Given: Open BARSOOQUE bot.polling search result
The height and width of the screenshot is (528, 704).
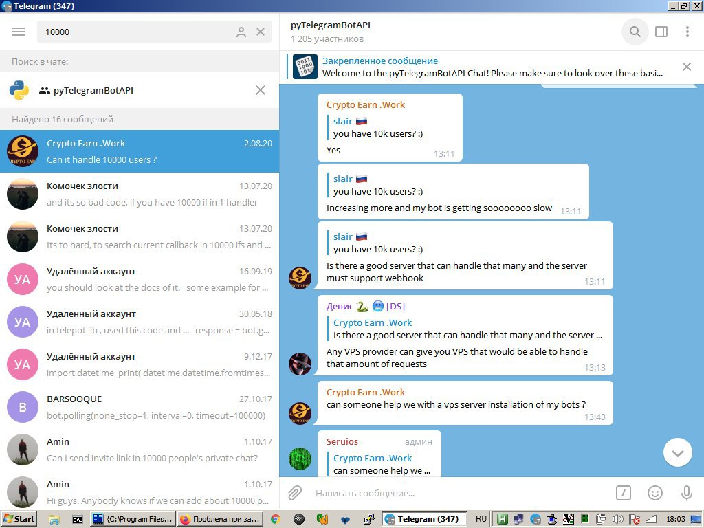Looking at the screenshot, I should pyautogui.click(x=140, y=407).
